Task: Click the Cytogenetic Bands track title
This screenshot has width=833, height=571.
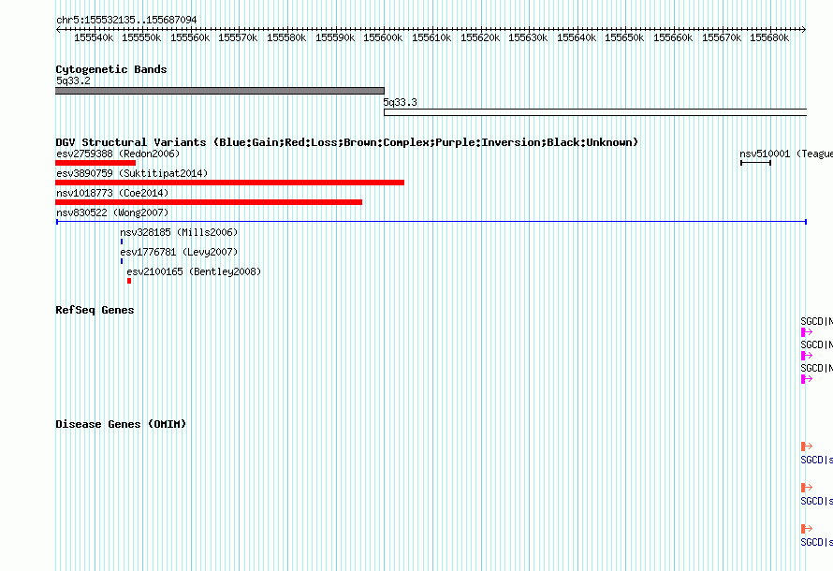Action: coord(111,69)
